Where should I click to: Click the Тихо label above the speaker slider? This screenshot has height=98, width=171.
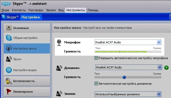(x=97, y=74)
